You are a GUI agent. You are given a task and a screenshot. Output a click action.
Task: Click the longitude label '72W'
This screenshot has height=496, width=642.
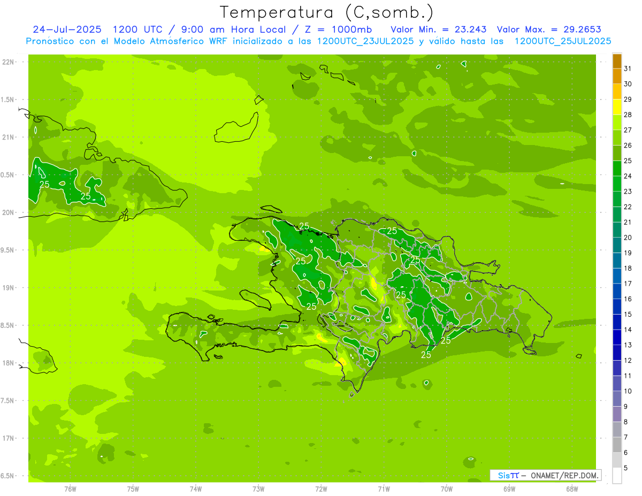321,489
